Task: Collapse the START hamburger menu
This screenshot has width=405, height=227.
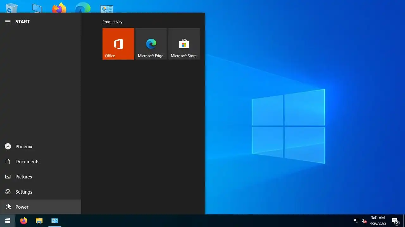Action: 8,22
